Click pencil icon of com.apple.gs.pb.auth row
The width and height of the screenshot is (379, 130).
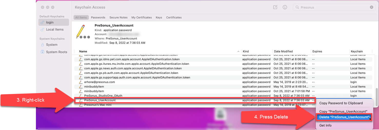81,73
